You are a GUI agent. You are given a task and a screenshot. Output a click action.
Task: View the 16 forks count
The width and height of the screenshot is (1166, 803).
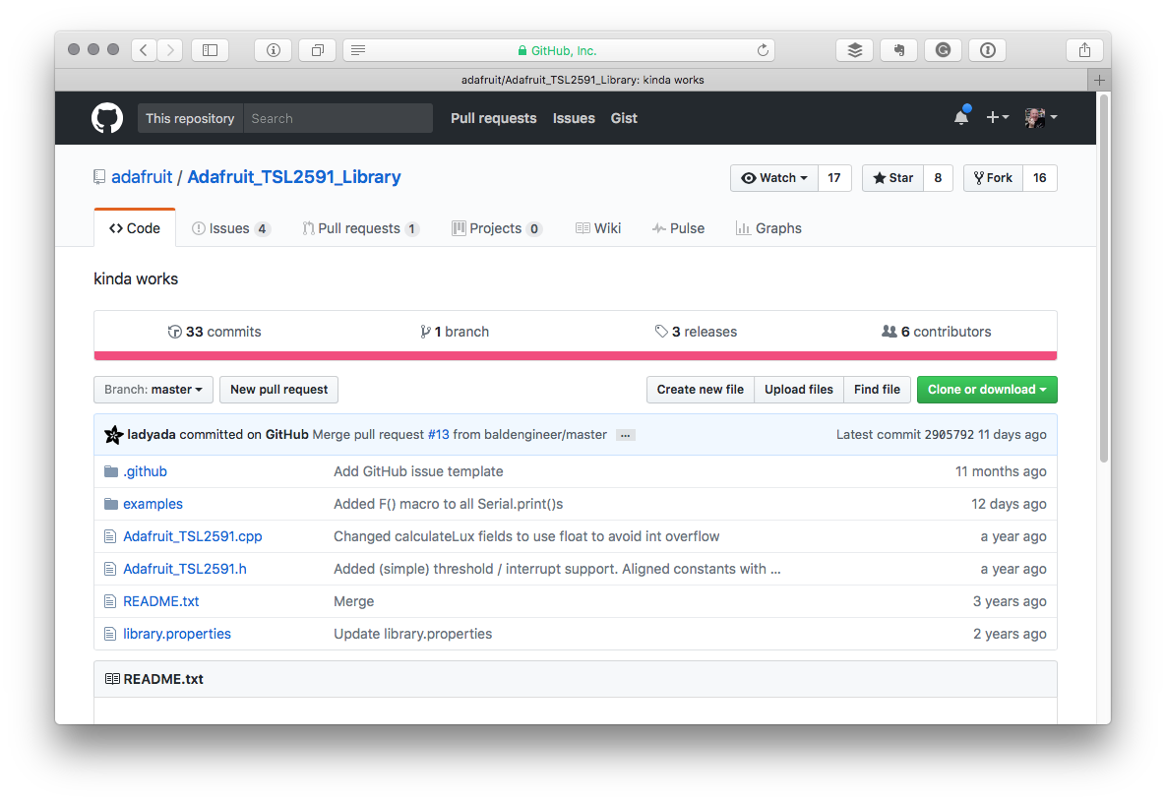tap(1040, 178)
